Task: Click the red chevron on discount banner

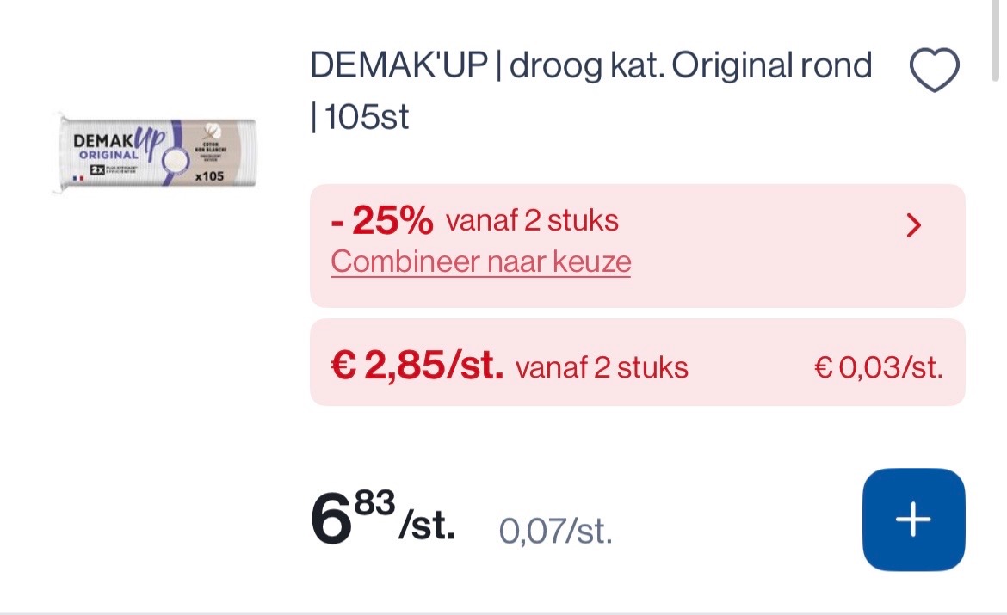Action: point(915,225)
